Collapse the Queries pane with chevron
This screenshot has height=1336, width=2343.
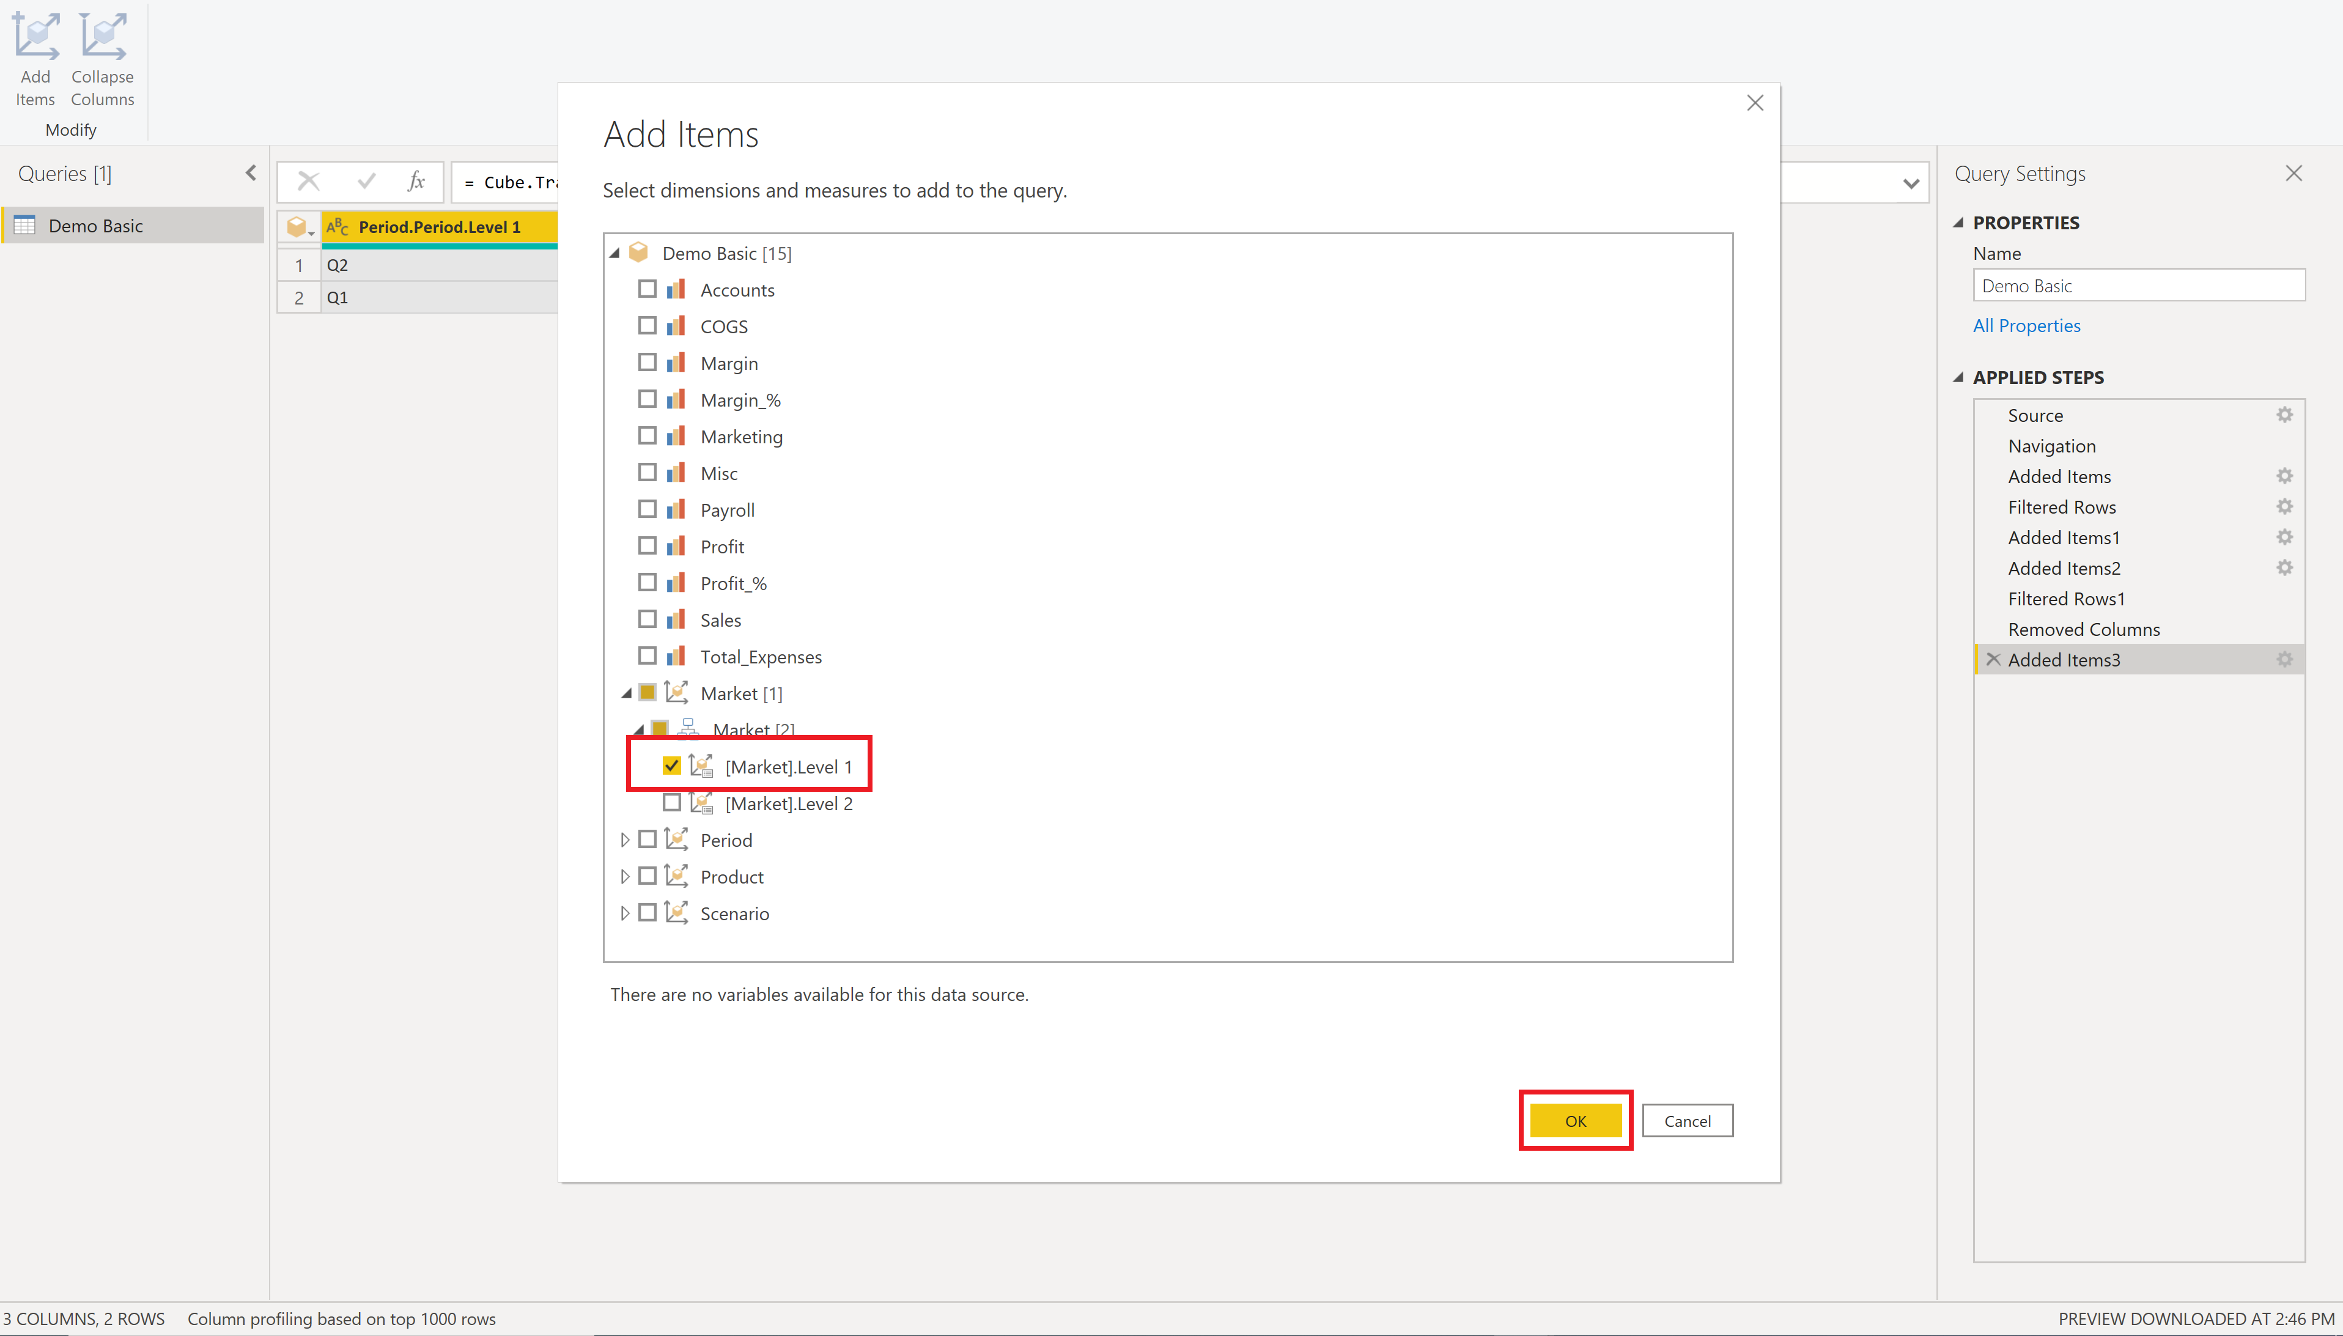[251, 172]
